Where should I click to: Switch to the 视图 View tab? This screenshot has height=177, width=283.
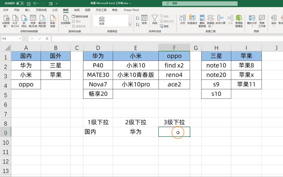coord(88,10)
